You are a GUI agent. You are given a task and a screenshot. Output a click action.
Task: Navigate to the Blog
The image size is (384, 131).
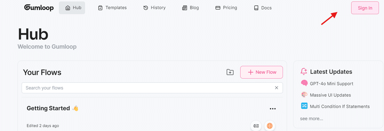pos(190,8)
